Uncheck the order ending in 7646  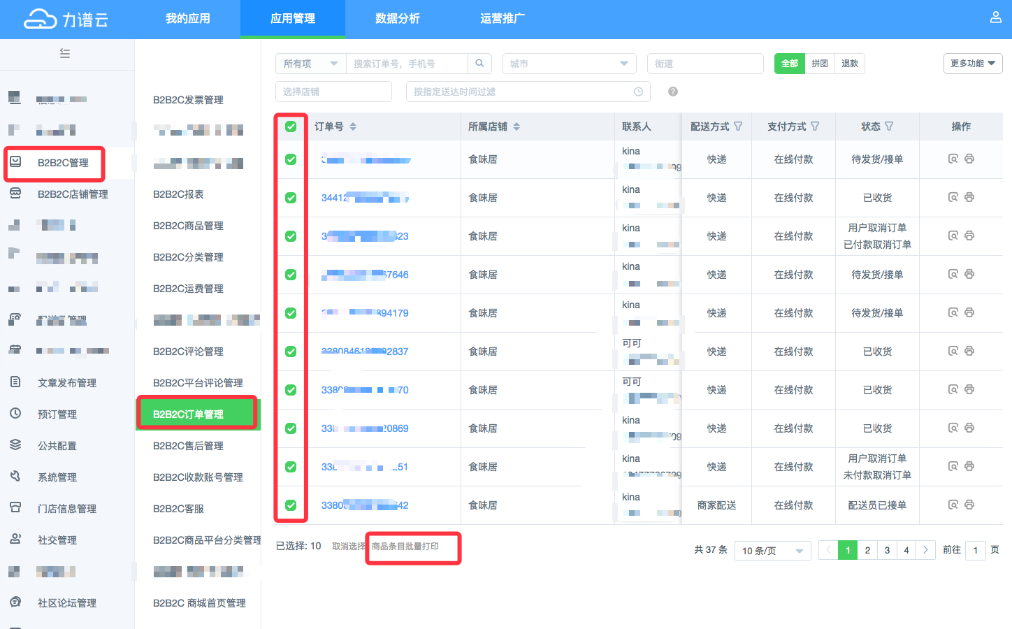pyautogui.click(x=291, y=275)
